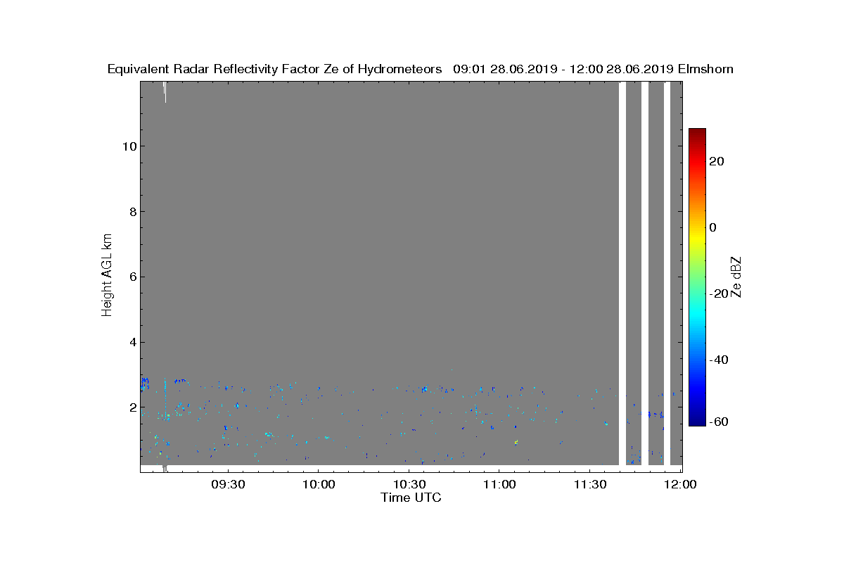Click the colorbar label -20

(719, 293)
